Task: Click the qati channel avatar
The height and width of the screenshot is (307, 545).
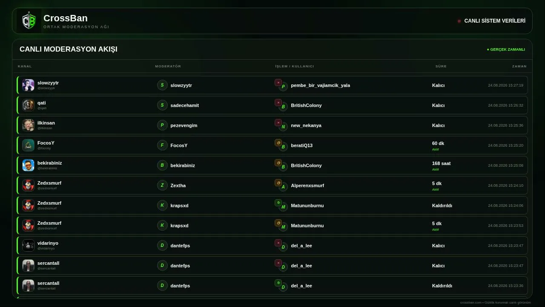Action: pos(28,105)
